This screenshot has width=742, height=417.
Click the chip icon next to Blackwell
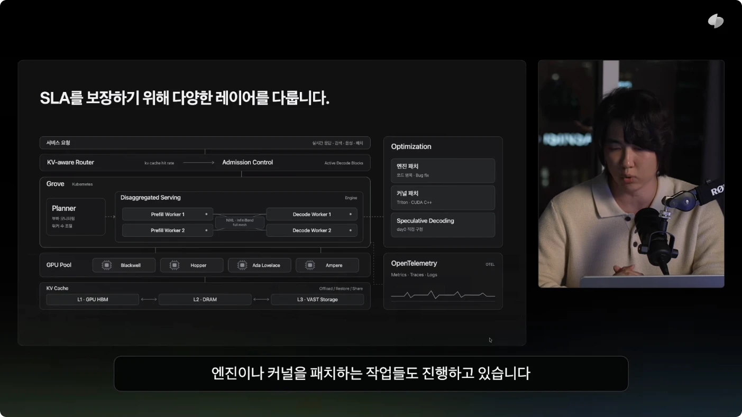pos(106,265)
